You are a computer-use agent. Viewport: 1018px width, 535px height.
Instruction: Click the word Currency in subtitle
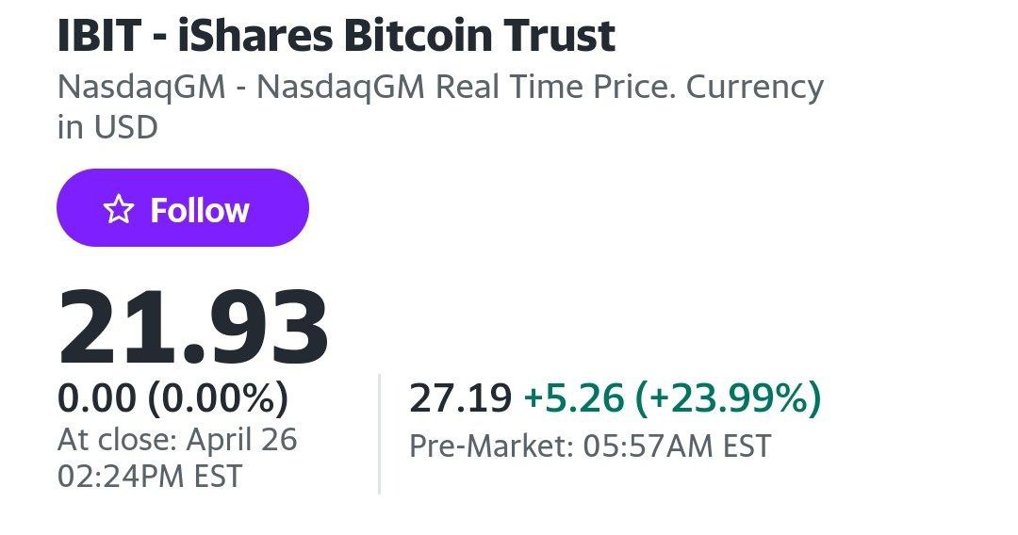754,88
